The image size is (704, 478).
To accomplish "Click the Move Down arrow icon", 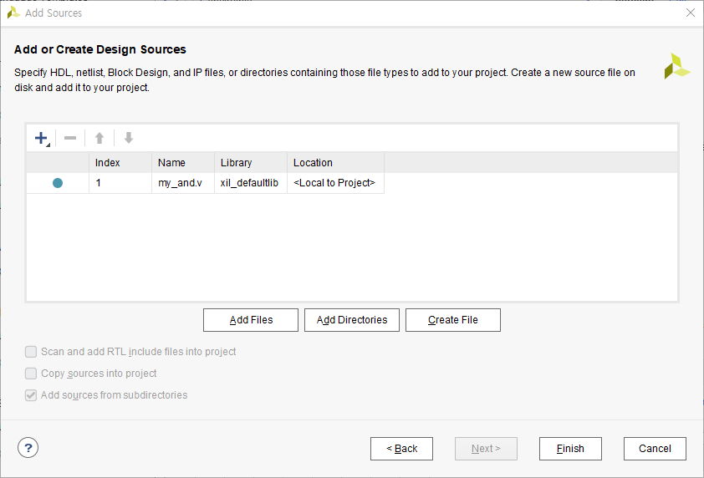I will [x=129, y=138].
